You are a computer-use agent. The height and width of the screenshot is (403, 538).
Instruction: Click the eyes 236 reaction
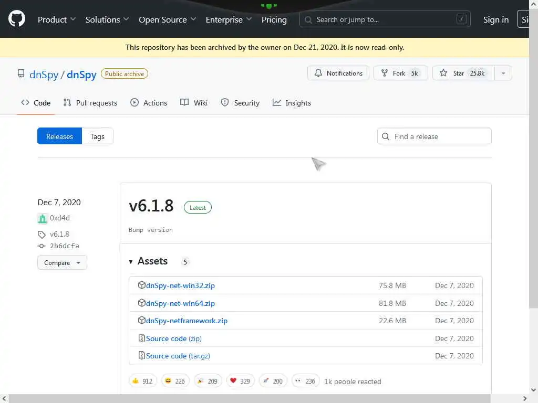(306, 381)
